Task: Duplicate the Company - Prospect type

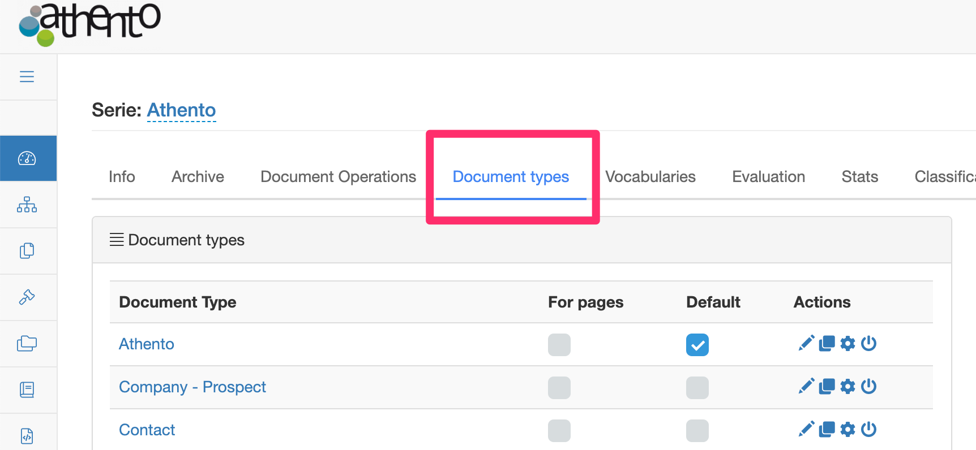Action: point(827,386)
